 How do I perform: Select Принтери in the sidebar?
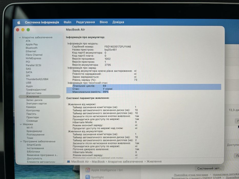(33, 117)
